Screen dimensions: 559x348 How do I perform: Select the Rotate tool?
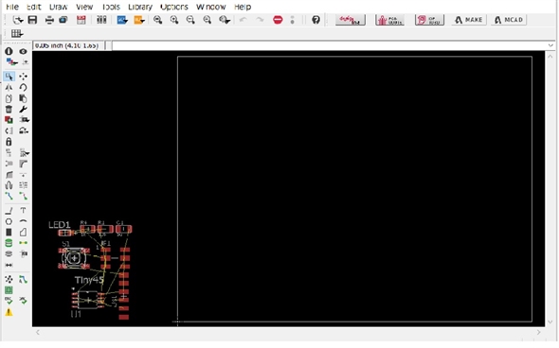pyautogui.click(x=23, y=87)
